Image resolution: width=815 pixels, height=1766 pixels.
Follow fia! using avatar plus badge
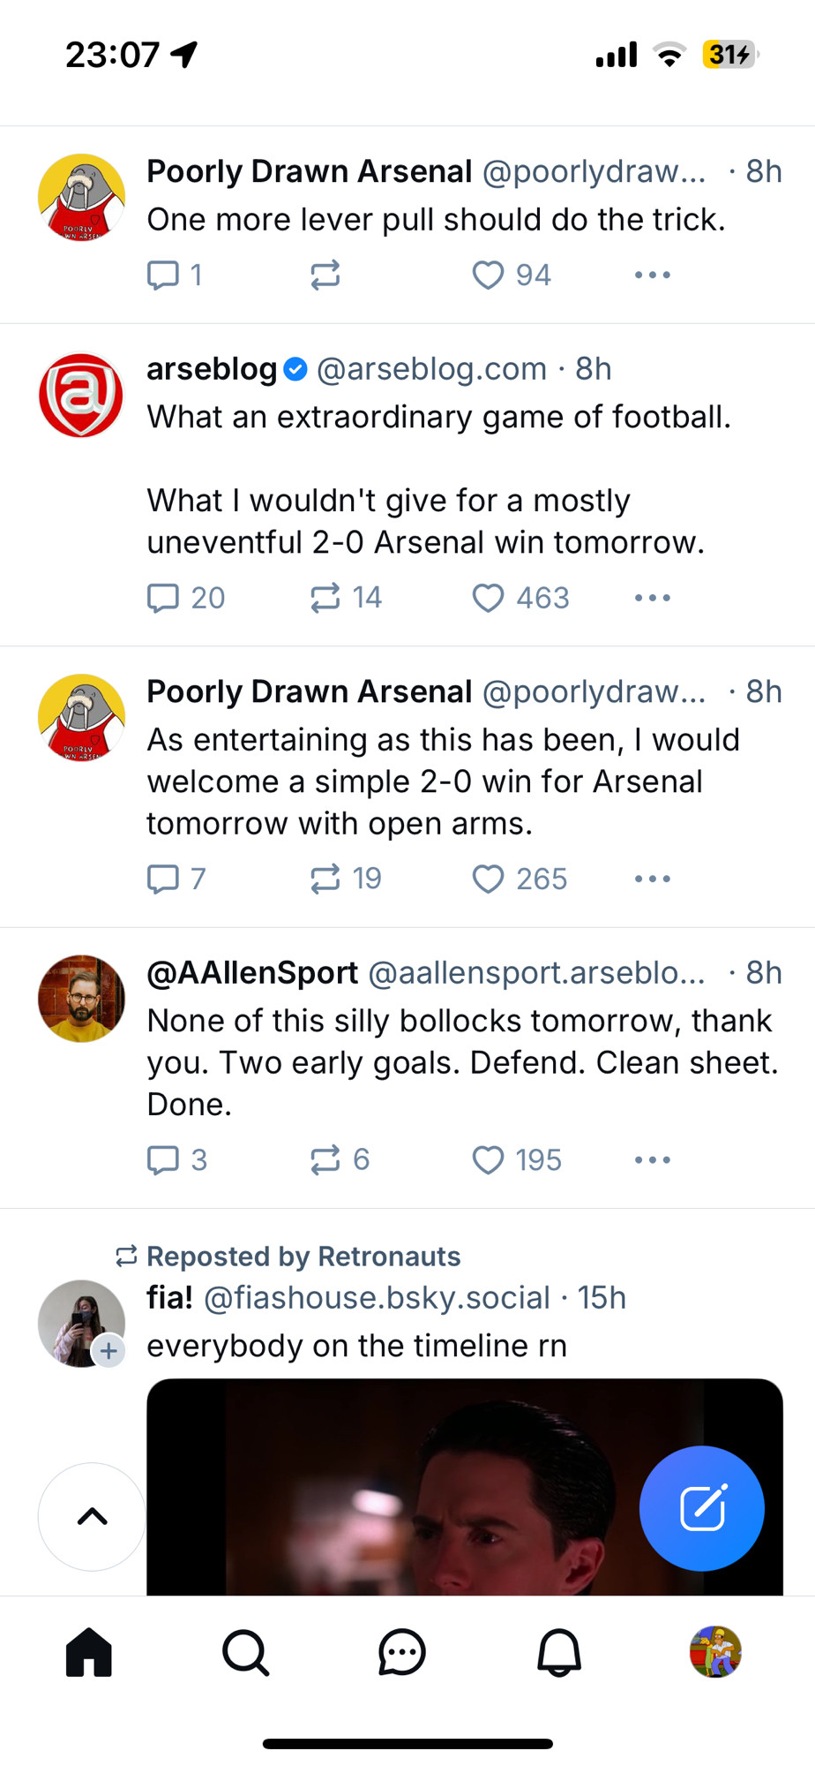tap(108, 1351)
